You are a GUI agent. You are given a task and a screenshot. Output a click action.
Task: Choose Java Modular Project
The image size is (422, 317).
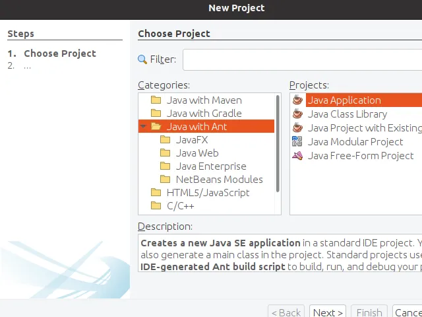pos(355,142)
